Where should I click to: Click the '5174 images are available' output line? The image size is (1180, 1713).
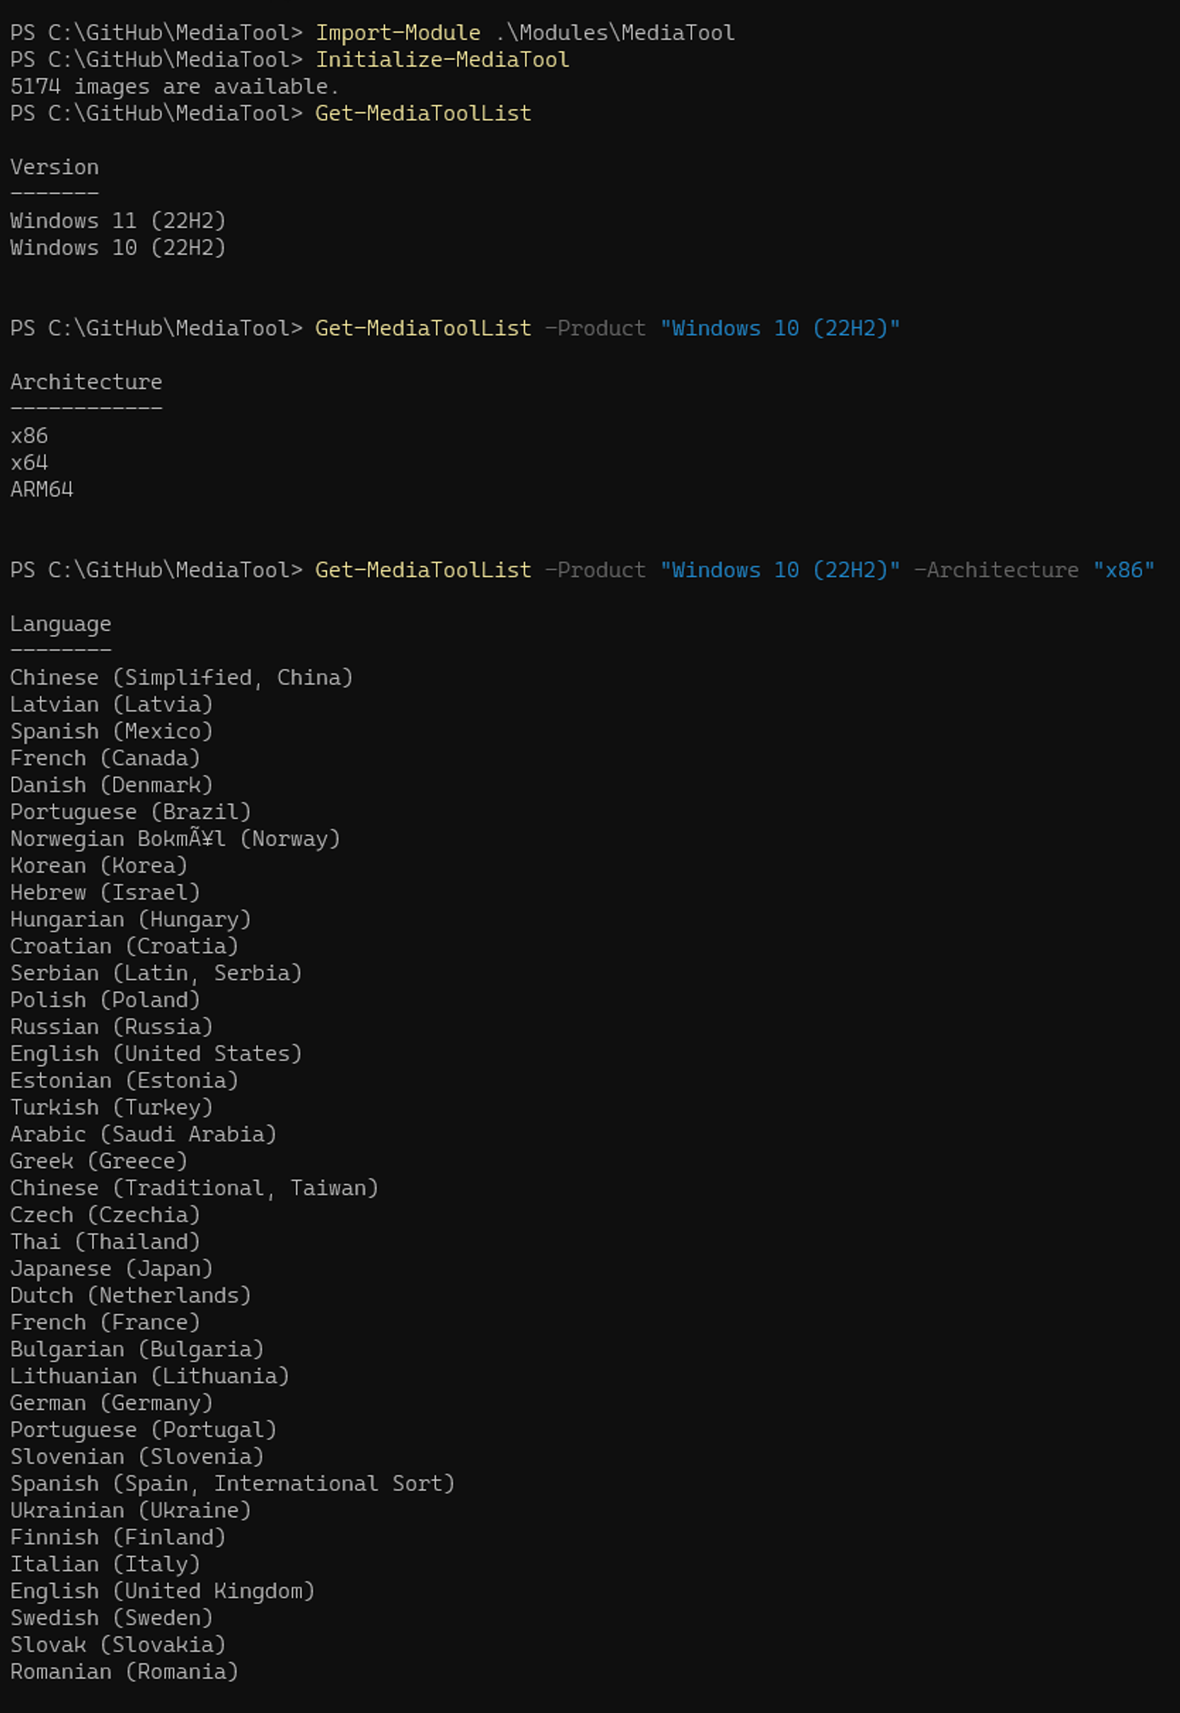click(x=175, y=87)
